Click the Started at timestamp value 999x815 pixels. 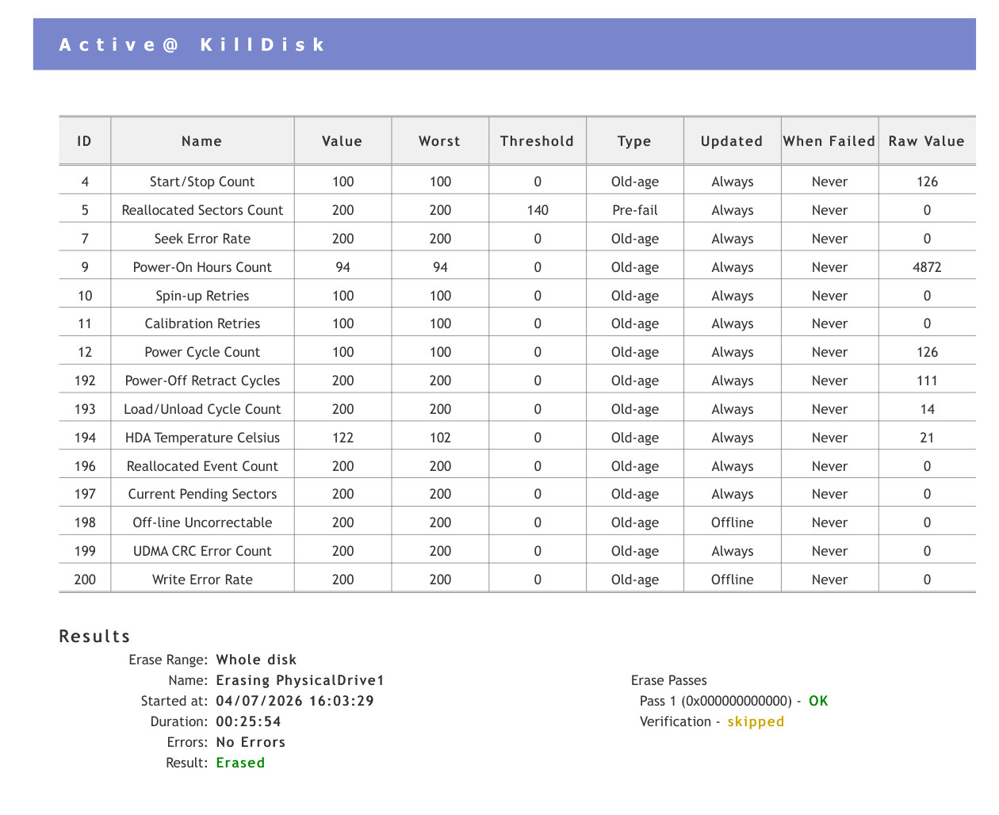[x=295, y=701]
